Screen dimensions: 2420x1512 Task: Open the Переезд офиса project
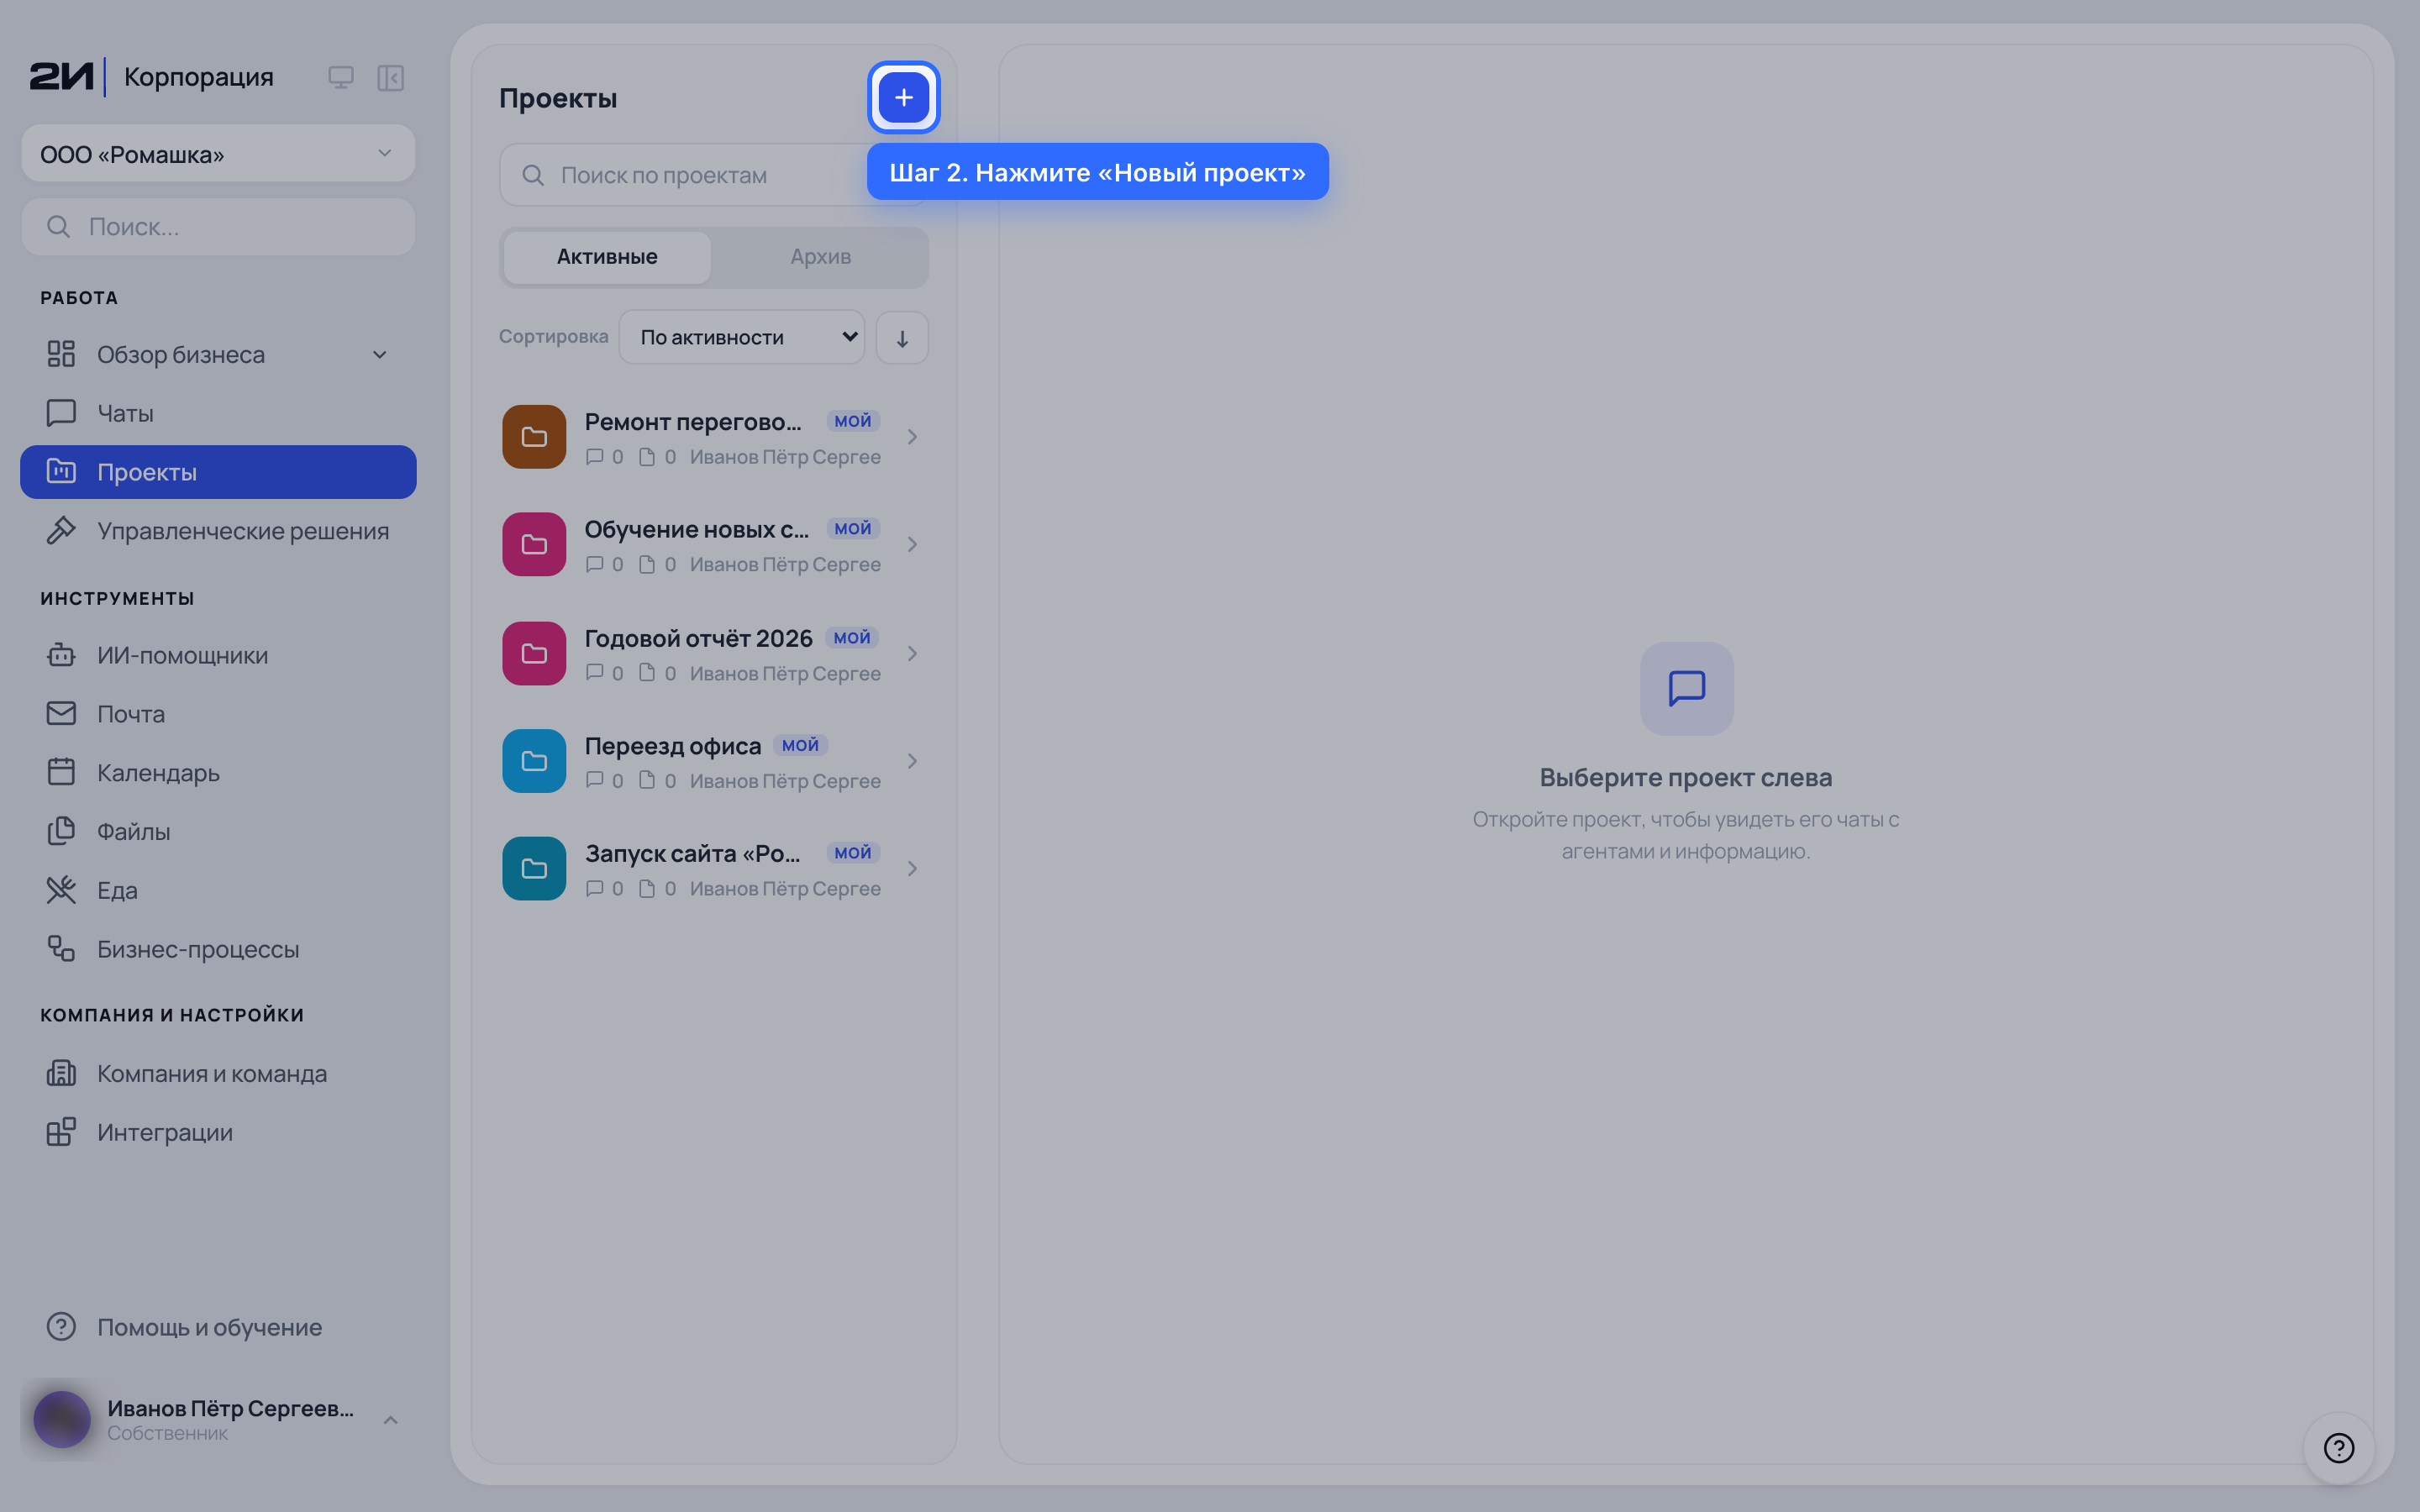click(x=713, y=762)
